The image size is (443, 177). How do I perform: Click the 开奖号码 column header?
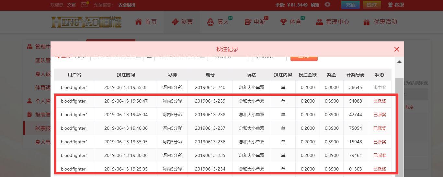pyautogui.click(x=356, y=75)
